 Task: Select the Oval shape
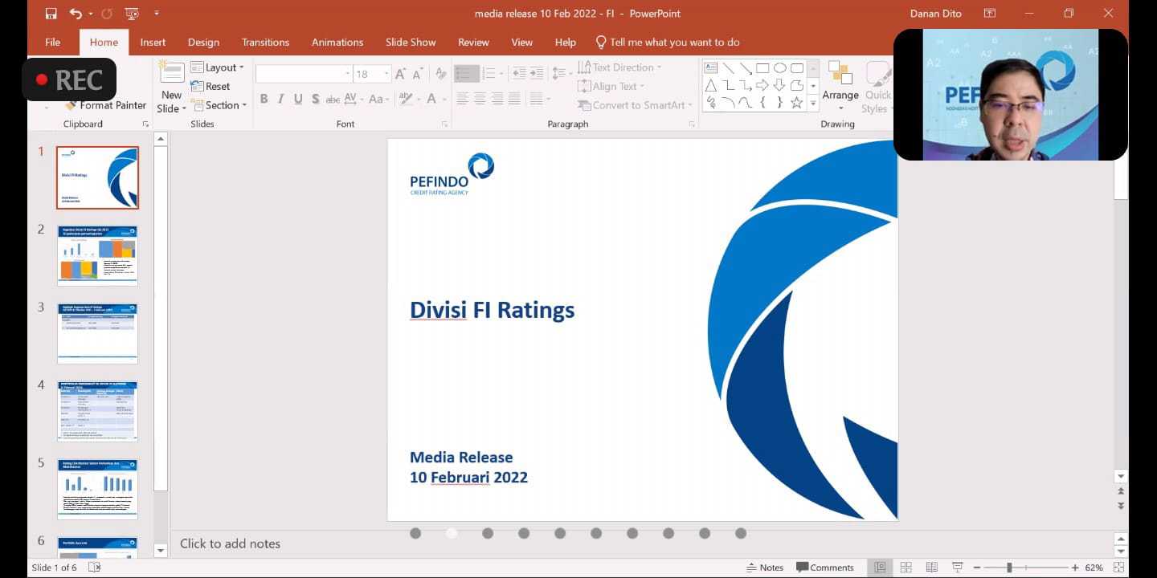click(x=779, y=68)
